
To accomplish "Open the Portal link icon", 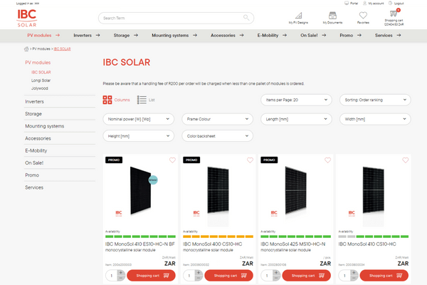I will (347, 4).
